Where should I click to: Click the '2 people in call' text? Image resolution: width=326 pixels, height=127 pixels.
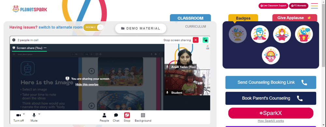28,40
